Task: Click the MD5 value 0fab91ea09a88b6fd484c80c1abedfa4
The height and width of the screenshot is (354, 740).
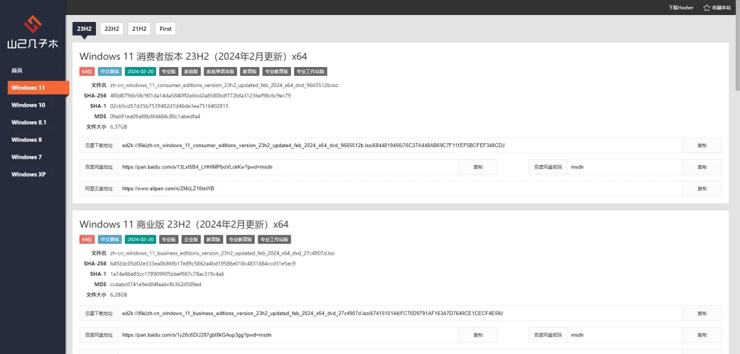Action: [x=155, y=116]
